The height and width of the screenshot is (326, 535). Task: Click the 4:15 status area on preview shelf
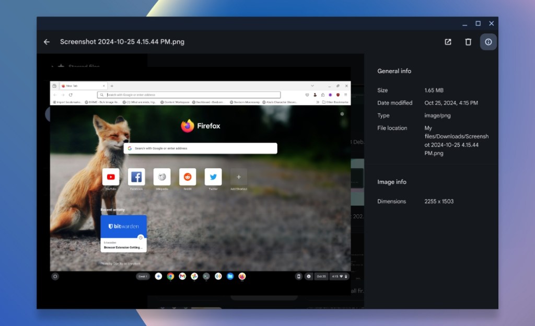[339, 276]
